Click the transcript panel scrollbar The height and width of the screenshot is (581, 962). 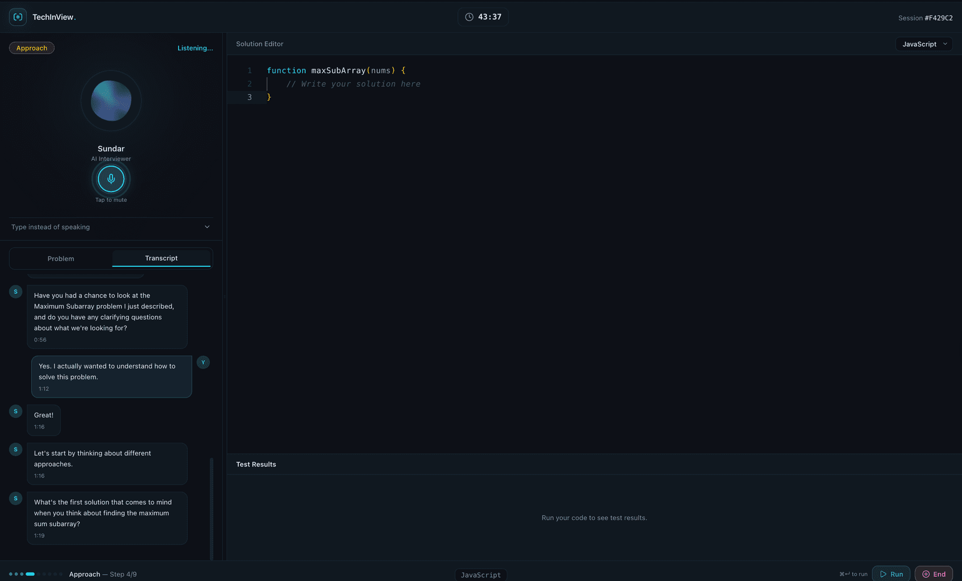211,508
